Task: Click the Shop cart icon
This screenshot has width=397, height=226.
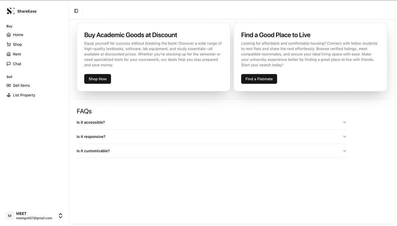Action: pyautogui.click(x=9, y=44)
